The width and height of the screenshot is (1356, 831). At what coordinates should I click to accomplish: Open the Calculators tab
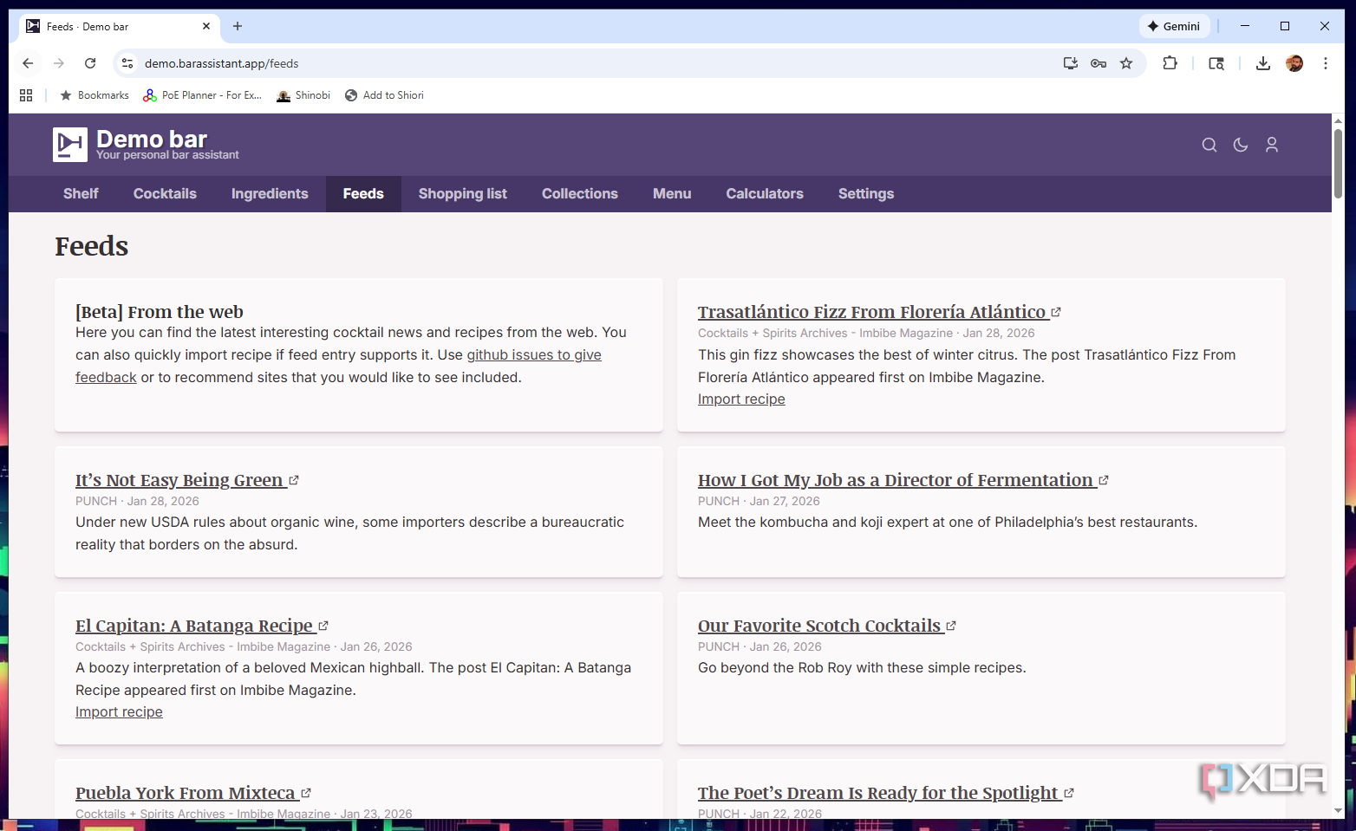tap(765, 194)
